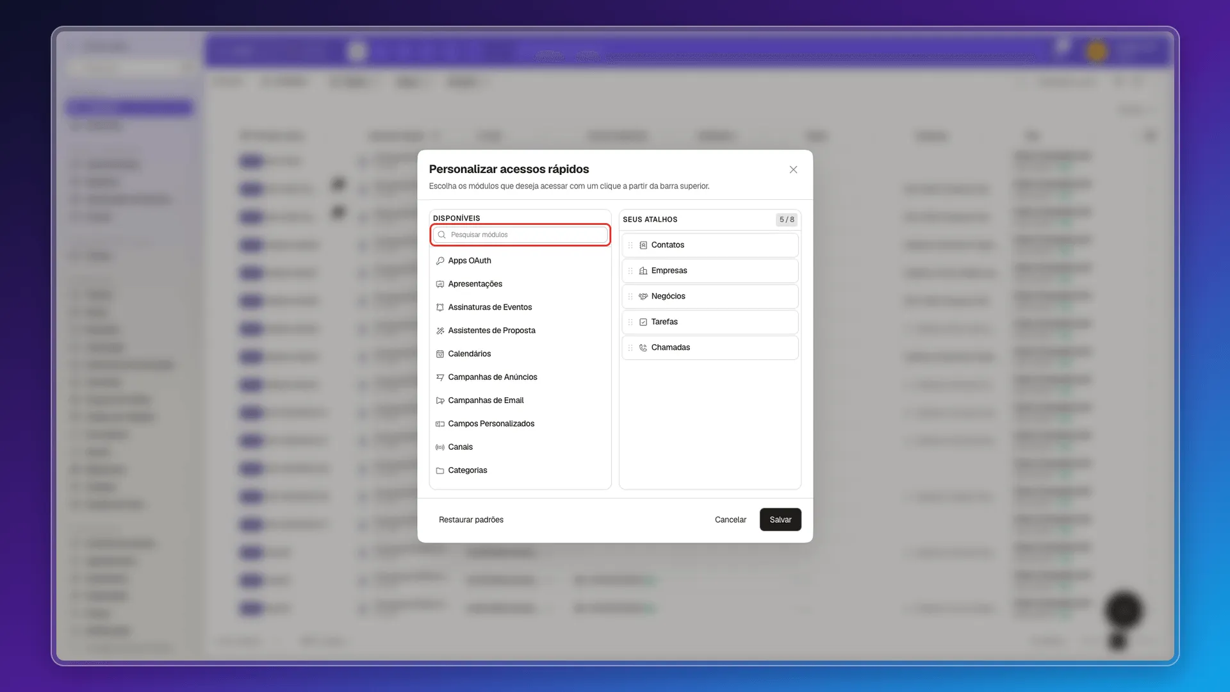The width and height of the screenshot is (1230, 692).
Task: Click the 5 / 8 shortcut counter
Action: [x=787, y=220]
